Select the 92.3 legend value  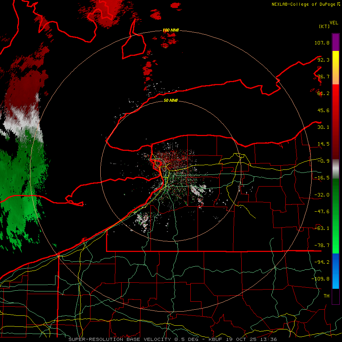point(323,60)
